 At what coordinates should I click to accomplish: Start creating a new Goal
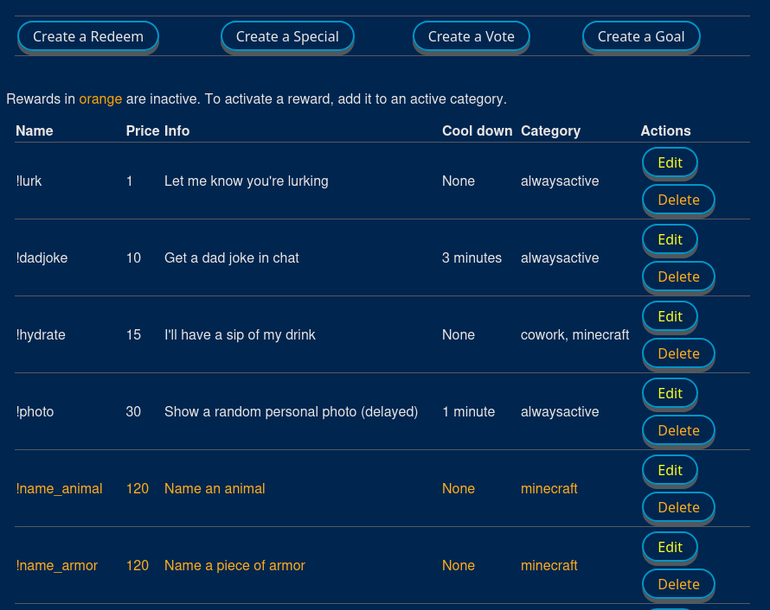tap(640, 36)
